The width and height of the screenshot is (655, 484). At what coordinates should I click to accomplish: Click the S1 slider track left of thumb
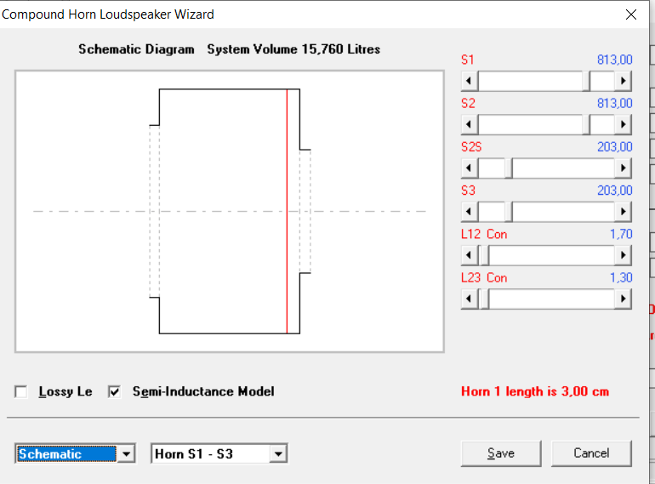coord(530,81)
